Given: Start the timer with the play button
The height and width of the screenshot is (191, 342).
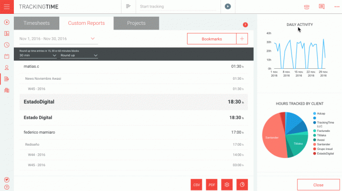Looking at the screenshot, I should [x=228, y=7].
